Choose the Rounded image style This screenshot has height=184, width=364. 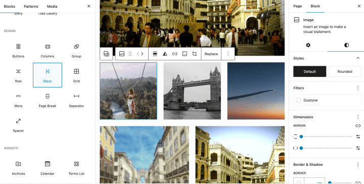pyautogui.click(x=345, y=71)
